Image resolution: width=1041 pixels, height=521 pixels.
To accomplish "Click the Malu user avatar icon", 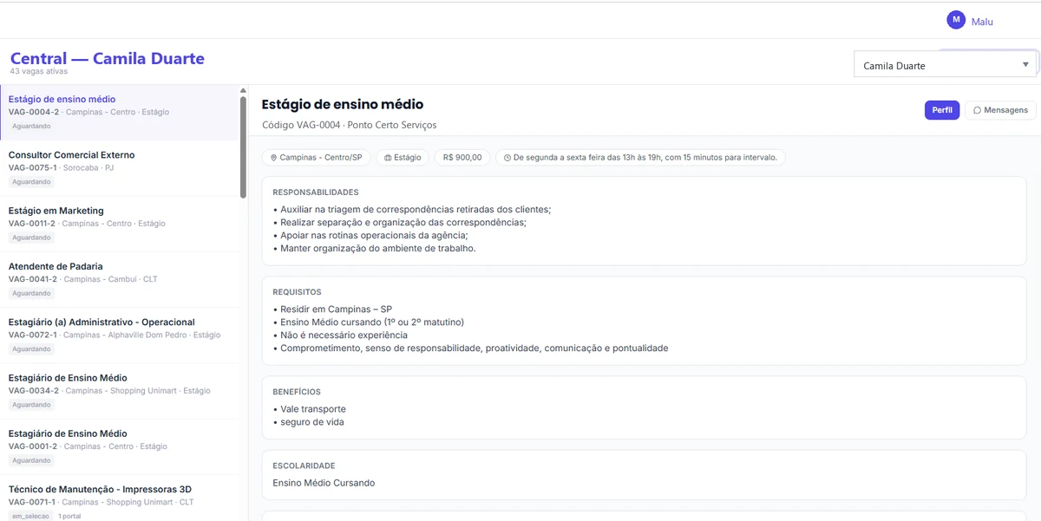I will [x=956, y=20].
